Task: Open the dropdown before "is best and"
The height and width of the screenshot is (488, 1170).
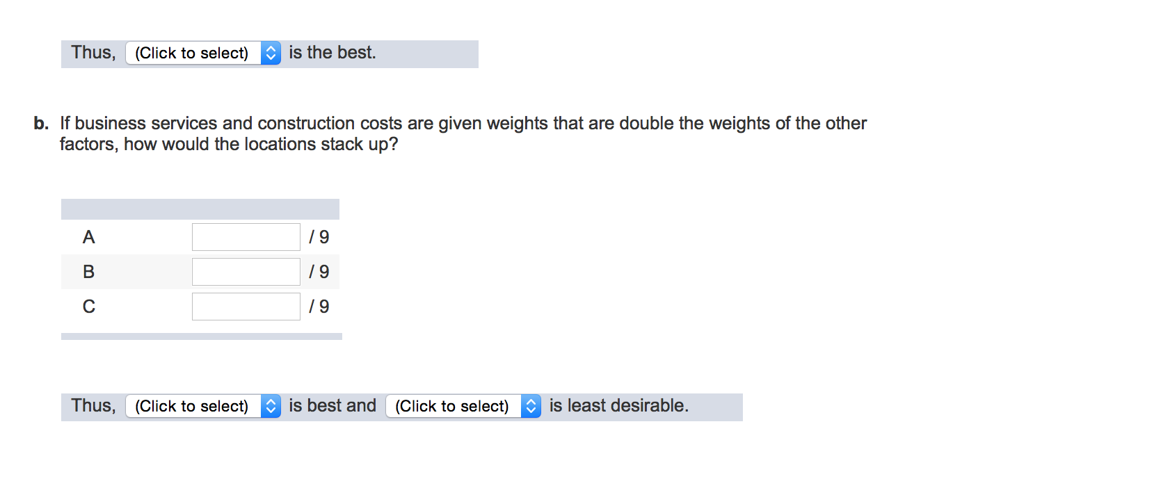Action: (x=193, y=407)
